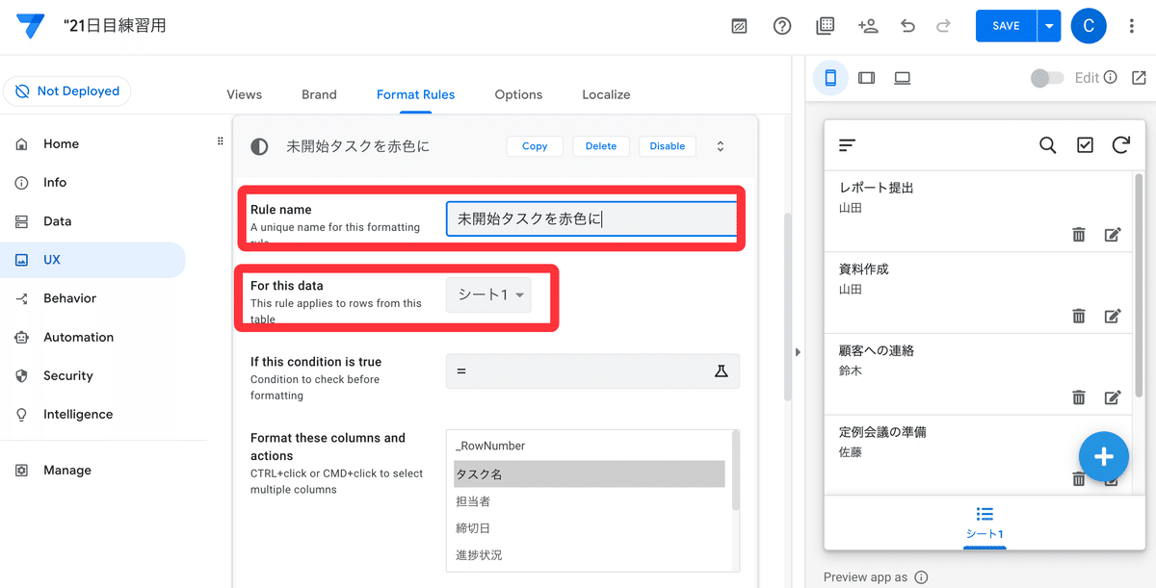Switch preview to tablet device view
Viewport: 1156px width, 588px height.
pyautogui.click(x=866, y=78)
